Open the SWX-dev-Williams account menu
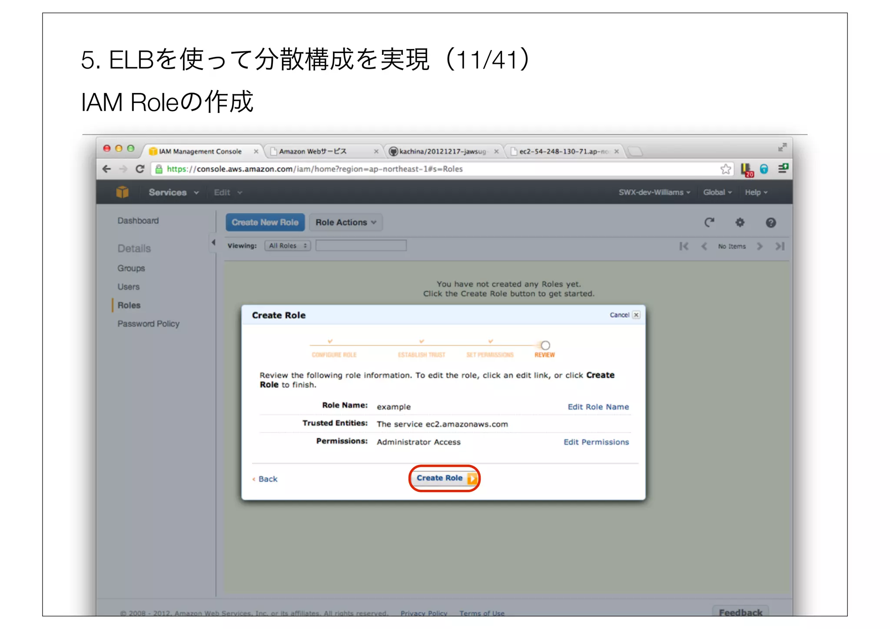Screen dimensions: 890x629 point(654,192)
